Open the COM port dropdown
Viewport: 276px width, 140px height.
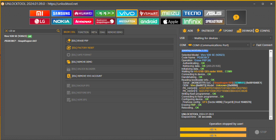tap(219, 45)
